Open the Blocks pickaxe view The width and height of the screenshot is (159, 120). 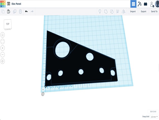140,4
